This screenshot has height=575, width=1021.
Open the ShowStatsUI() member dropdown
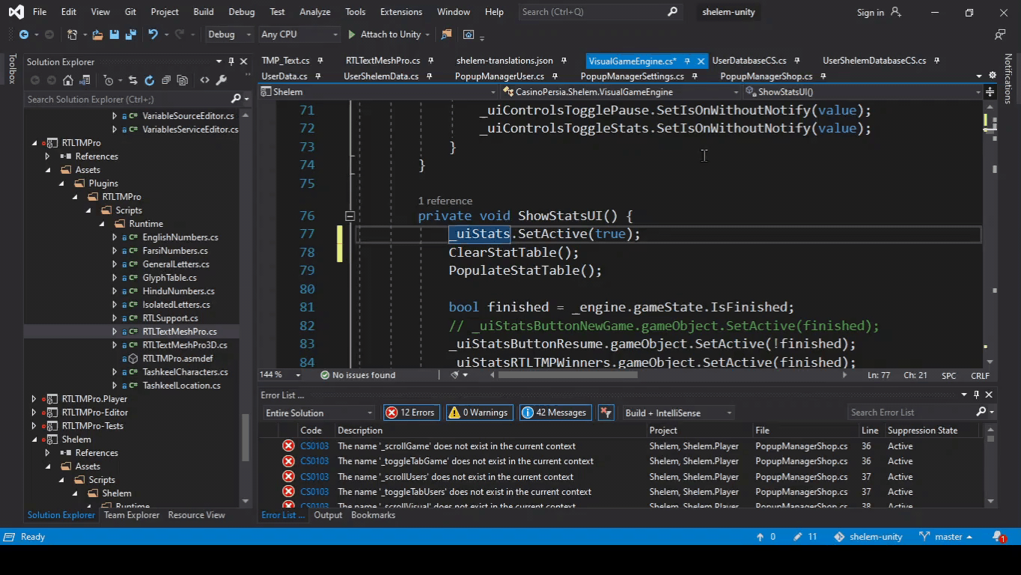pyautogui.click(x=862, y=91)
